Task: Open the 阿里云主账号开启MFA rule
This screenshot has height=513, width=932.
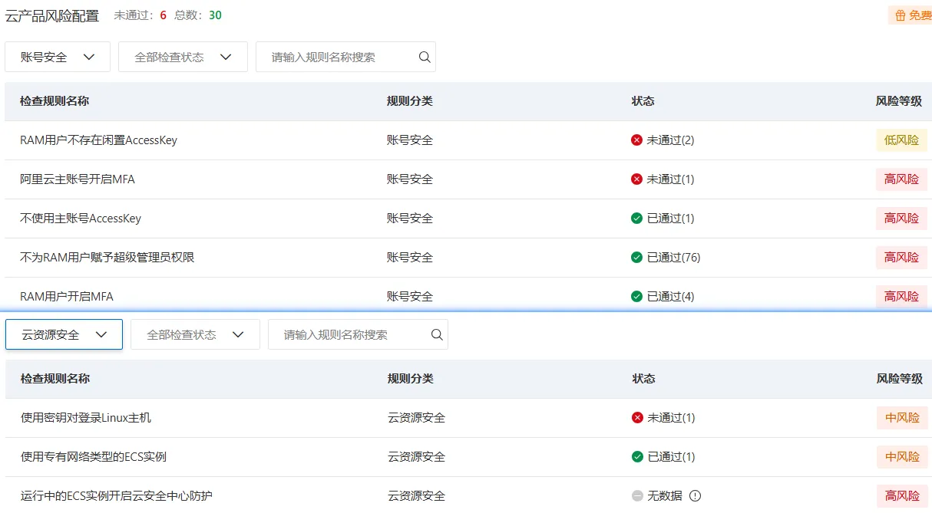Action: (x=78, y=179)
